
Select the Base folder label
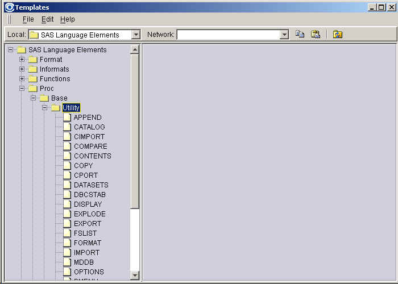coord(59,98)
